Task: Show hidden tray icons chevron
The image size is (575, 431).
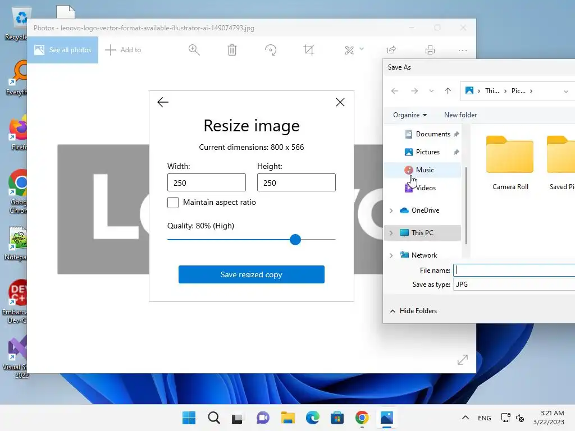Action: coord(466,418)
